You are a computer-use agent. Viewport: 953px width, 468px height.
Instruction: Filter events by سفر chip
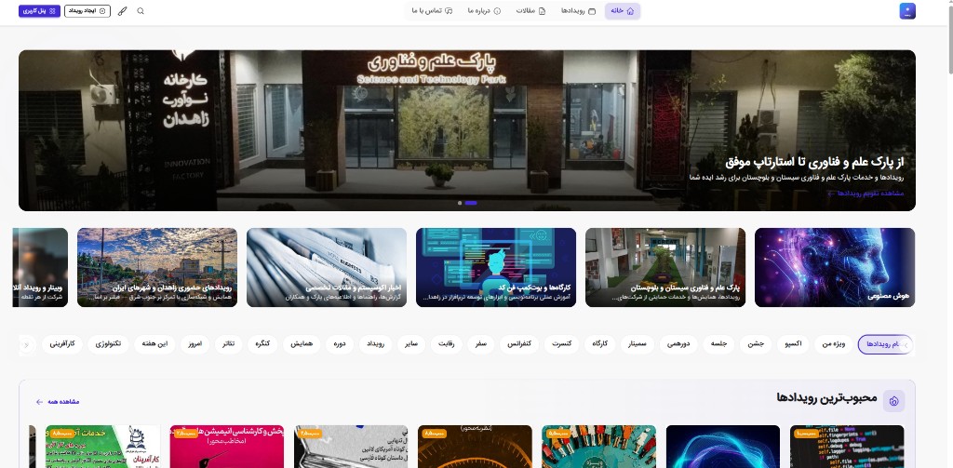[x=481, y=344]
